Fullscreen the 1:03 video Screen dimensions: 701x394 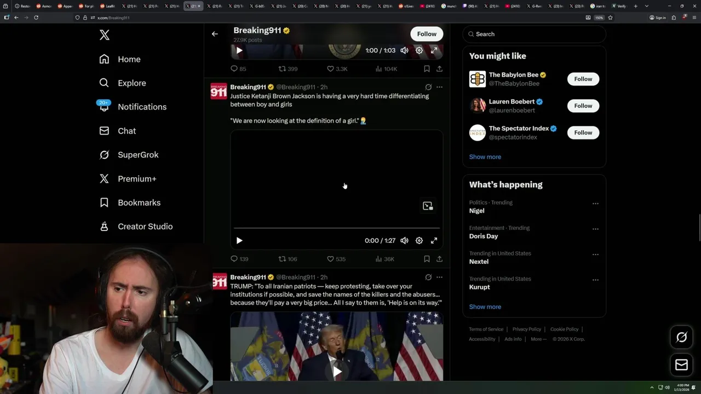[x=434, y=50]
